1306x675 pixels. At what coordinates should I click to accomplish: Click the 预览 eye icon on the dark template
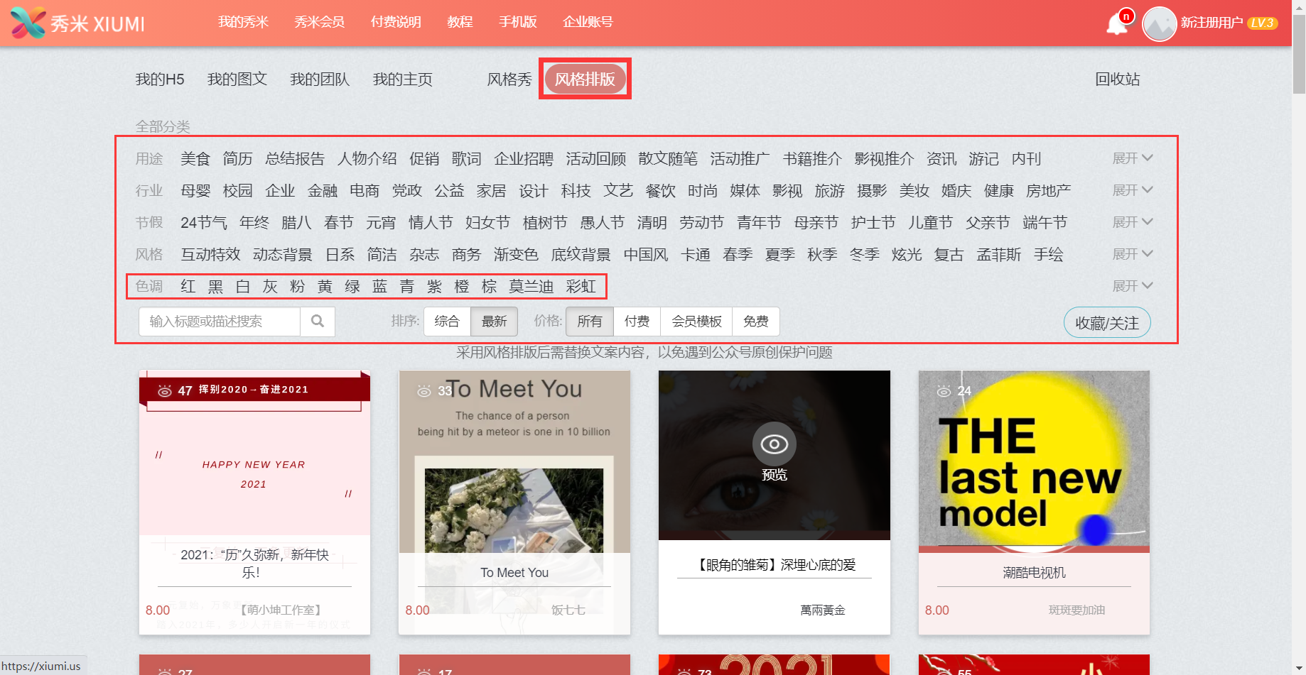(x=774, y=445)
